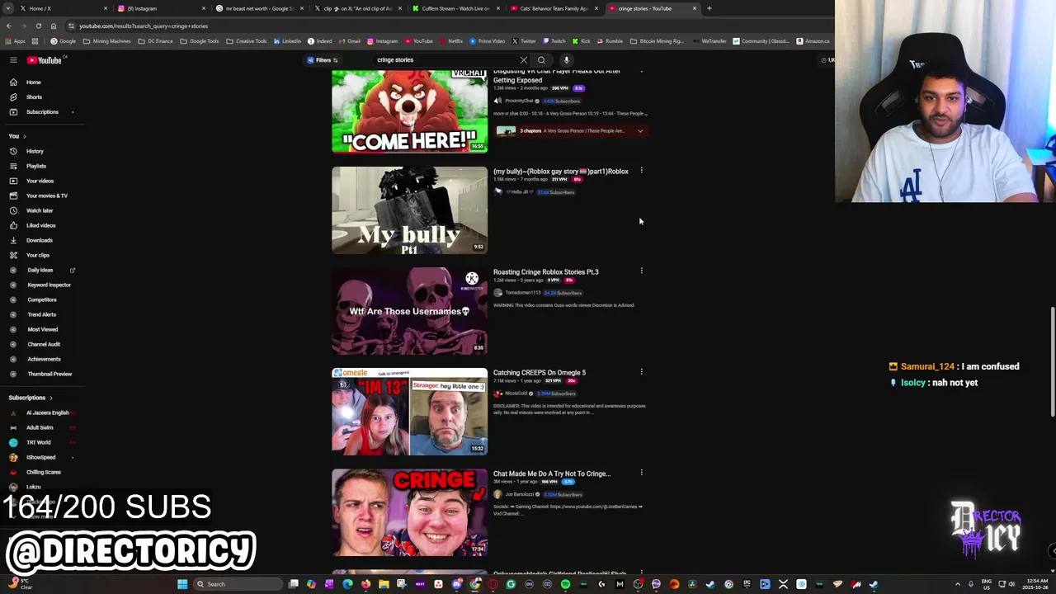Open Liked videos list
Viewport: 1056px width, 594px height.
[x=40, y=225]
